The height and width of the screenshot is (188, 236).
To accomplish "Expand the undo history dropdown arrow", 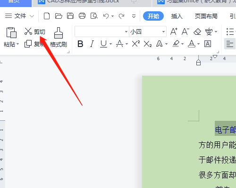I will coord(112,16).
